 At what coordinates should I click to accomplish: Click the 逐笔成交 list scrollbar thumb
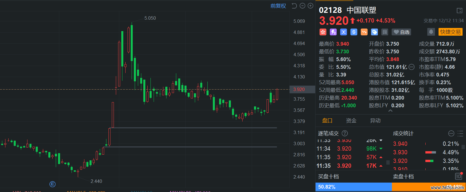click(388, 163)
